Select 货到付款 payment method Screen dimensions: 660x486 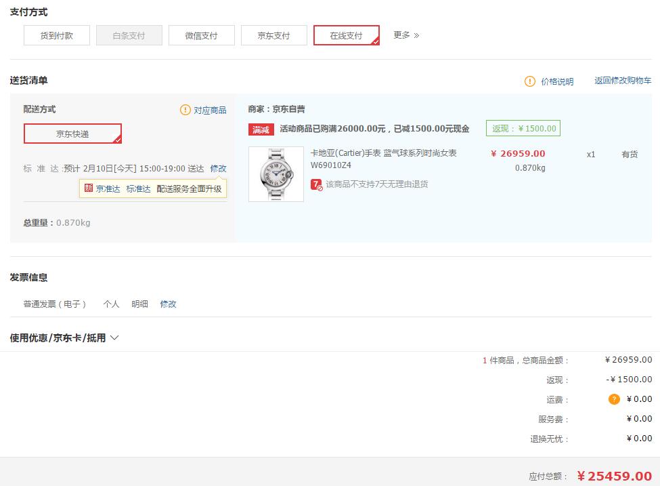pos(57,35)
